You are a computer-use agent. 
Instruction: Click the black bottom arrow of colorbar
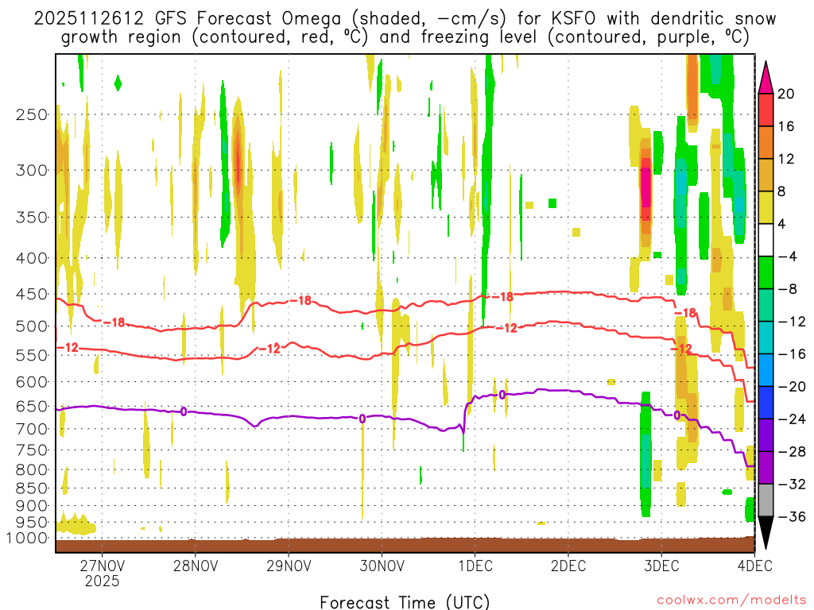coord(766,533)
